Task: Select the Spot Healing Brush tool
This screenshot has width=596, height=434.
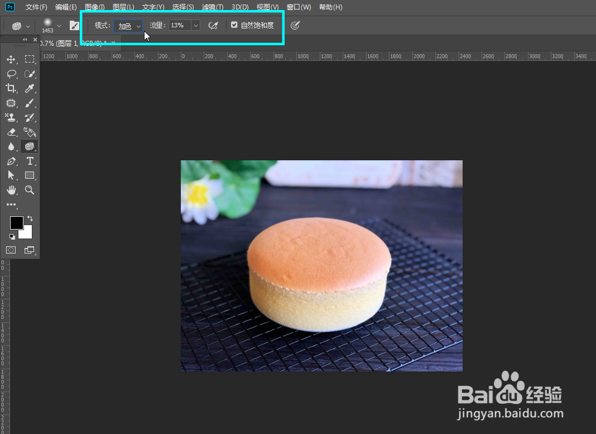Action: [x=11, y=103]
